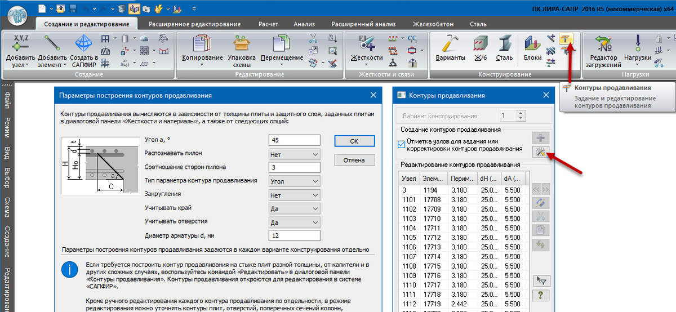
Task: Click the contour parameters settings wrench button
Action: 541,152
